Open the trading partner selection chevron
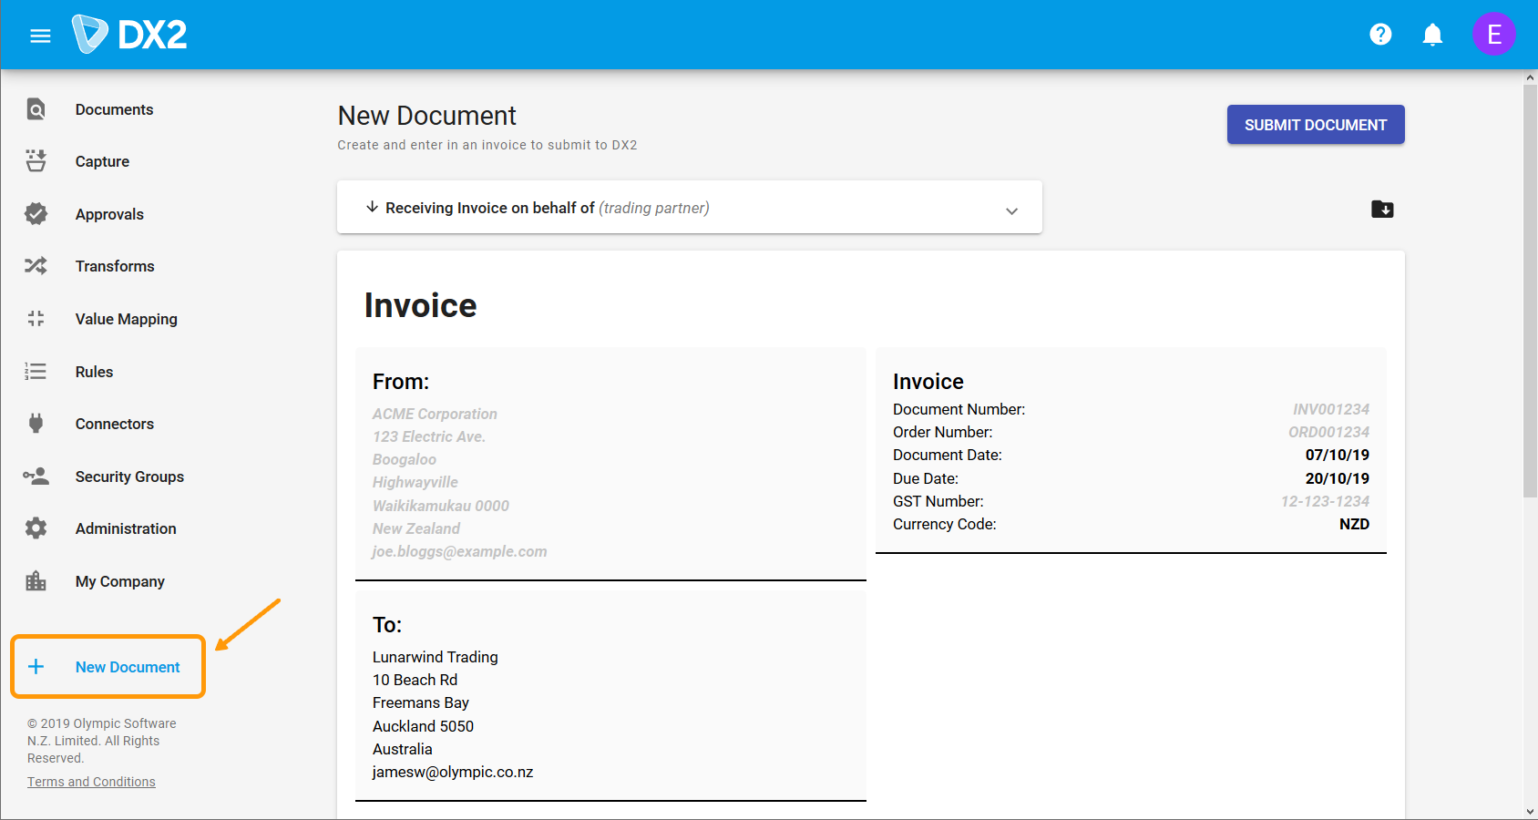The height and width of the screenshot is (820, 1538). [x=1011, y=210]
